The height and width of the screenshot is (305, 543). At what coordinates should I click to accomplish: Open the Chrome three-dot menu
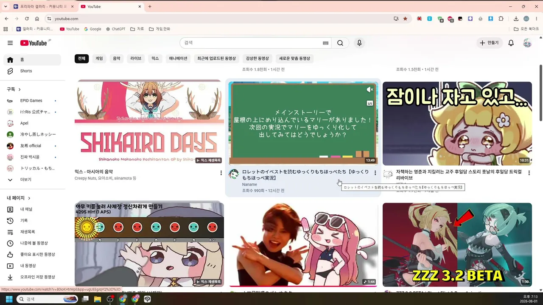[537, 19]
